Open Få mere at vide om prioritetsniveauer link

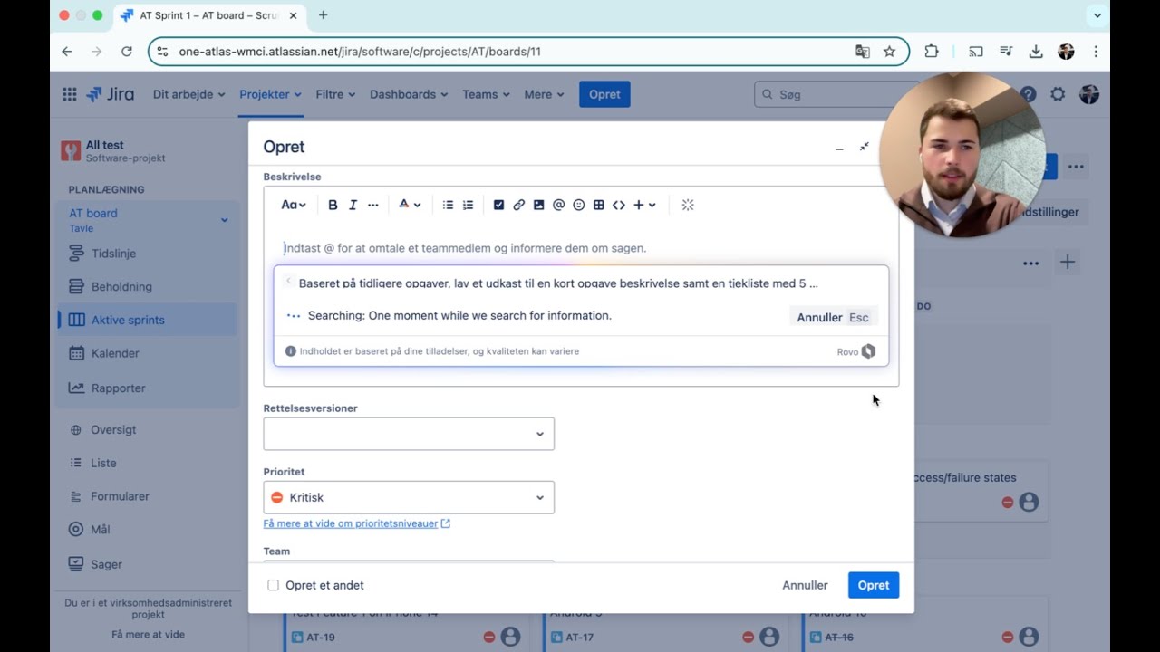(356, 523)
